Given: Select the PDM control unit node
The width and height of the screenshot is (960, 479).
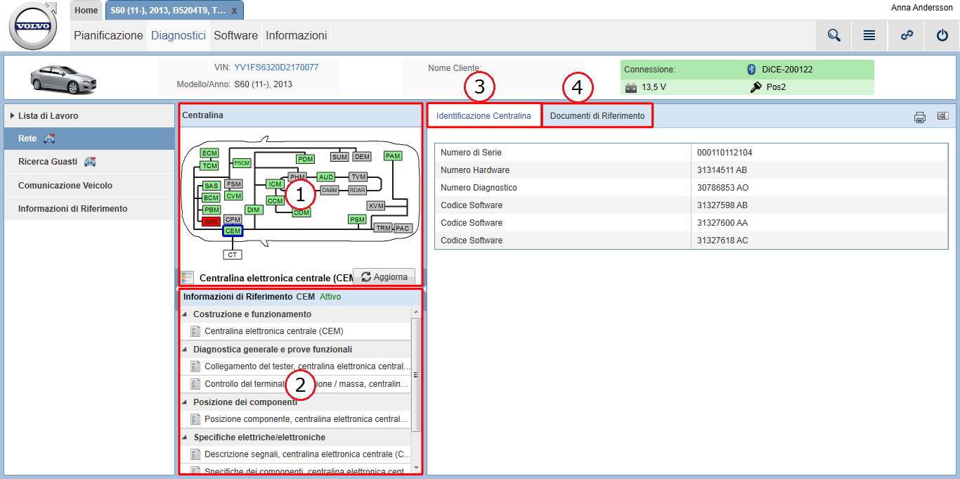Looking at the screenshot, I should point(306,159).
